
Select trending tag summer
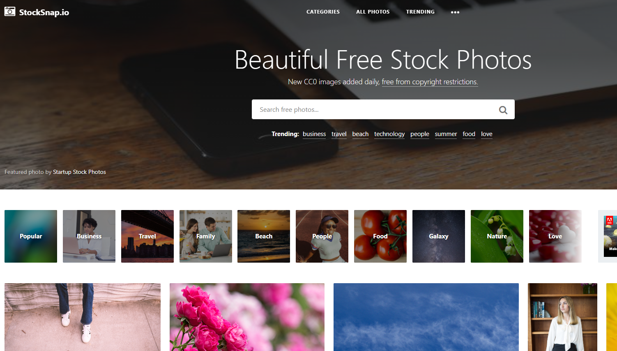click(446, 134)
